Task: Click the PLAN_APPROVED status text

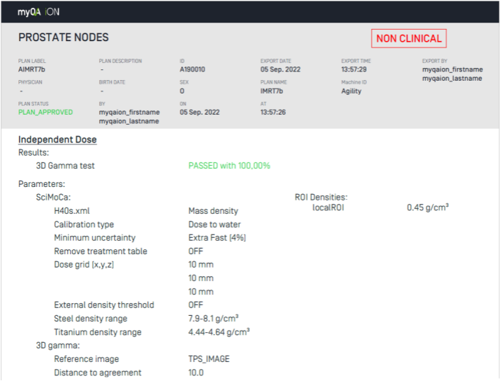Action: tap(45, 112)
